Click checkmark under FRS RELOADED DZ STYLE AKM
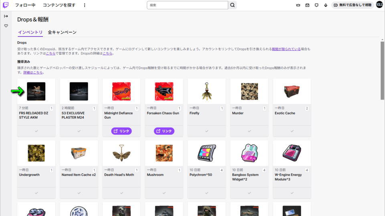This screenshot has height=216, width=385. click(x=36, y=131)
